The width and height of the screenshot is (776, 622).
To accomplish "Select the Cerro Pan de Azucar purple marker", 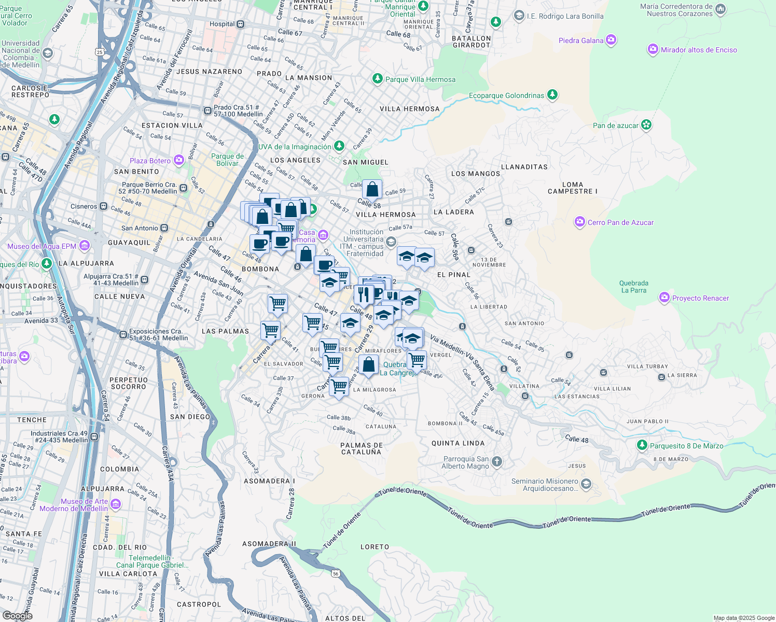I will 579,222.
